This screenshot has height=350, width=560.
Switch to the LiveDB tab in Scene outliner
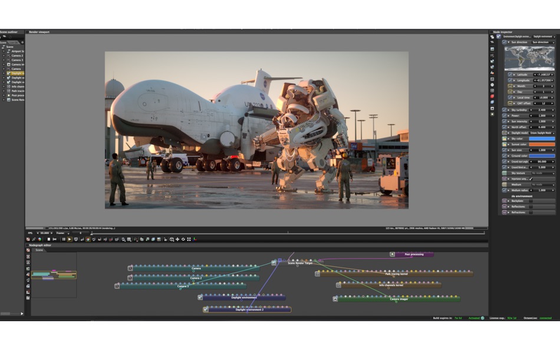(14, 42)
